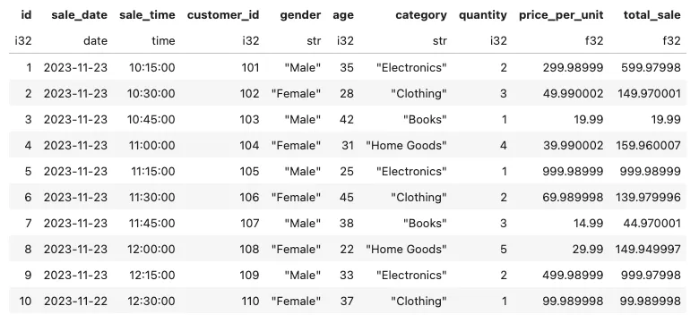Click the age column header

click(343, 15)
